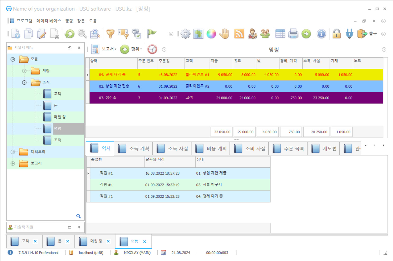The width and height of the screenshot is (393, 261).
Task: Click the users group icon
Action: [x=265, y=34]
